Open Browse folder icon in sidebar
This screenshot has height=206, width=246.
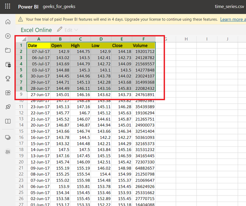point(8,50)
